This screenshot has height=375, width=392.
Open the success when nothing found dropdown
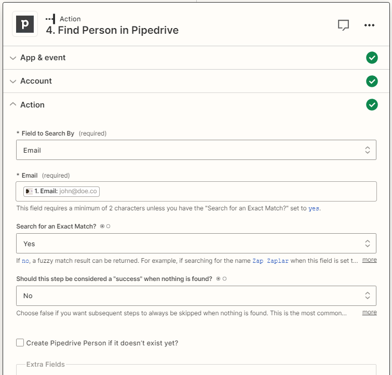tap(196, 296)
